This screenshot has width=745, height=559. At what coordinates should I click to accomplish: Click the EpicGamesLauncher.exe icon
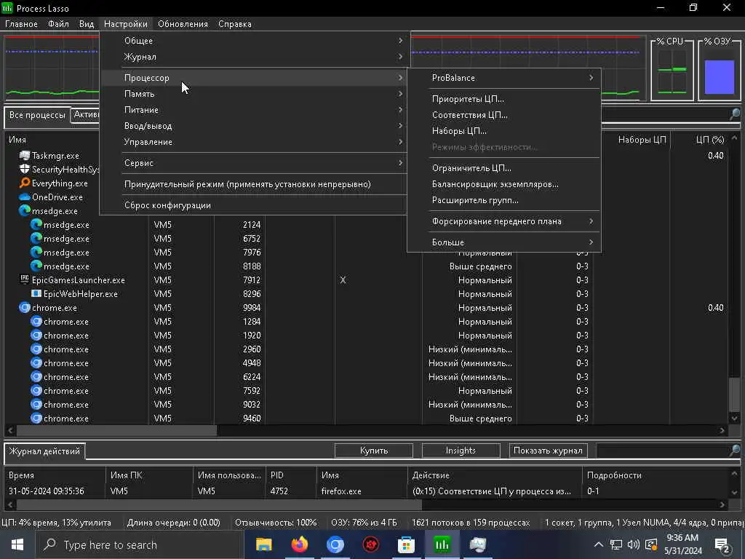[x=25, y=280]
